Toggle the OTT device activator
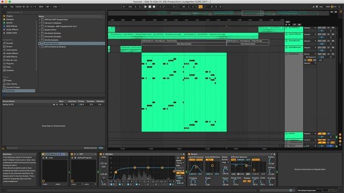344x193 pixels. (72, 154)
